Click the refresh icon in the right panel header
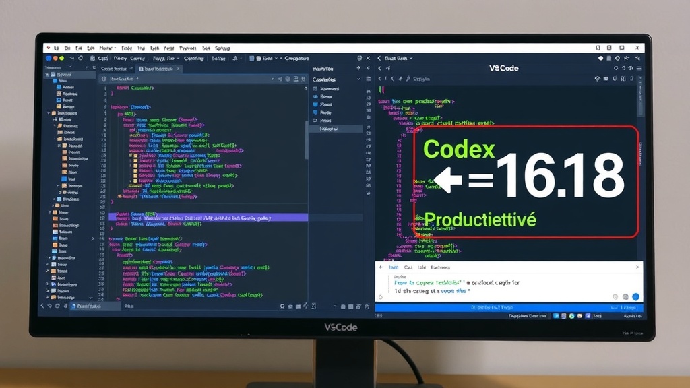The width and height of the screenshot is (690, 388). tap(615, 67)
